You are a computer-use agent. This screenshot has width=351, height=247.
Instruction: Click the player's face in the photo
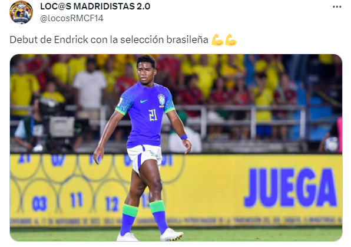(x=145, y=72)
